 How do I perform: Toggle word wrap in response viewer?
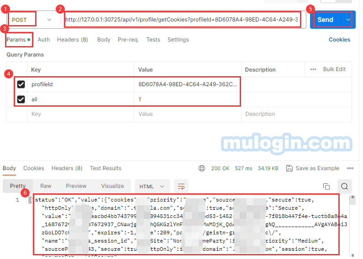(x=181, y=186)
